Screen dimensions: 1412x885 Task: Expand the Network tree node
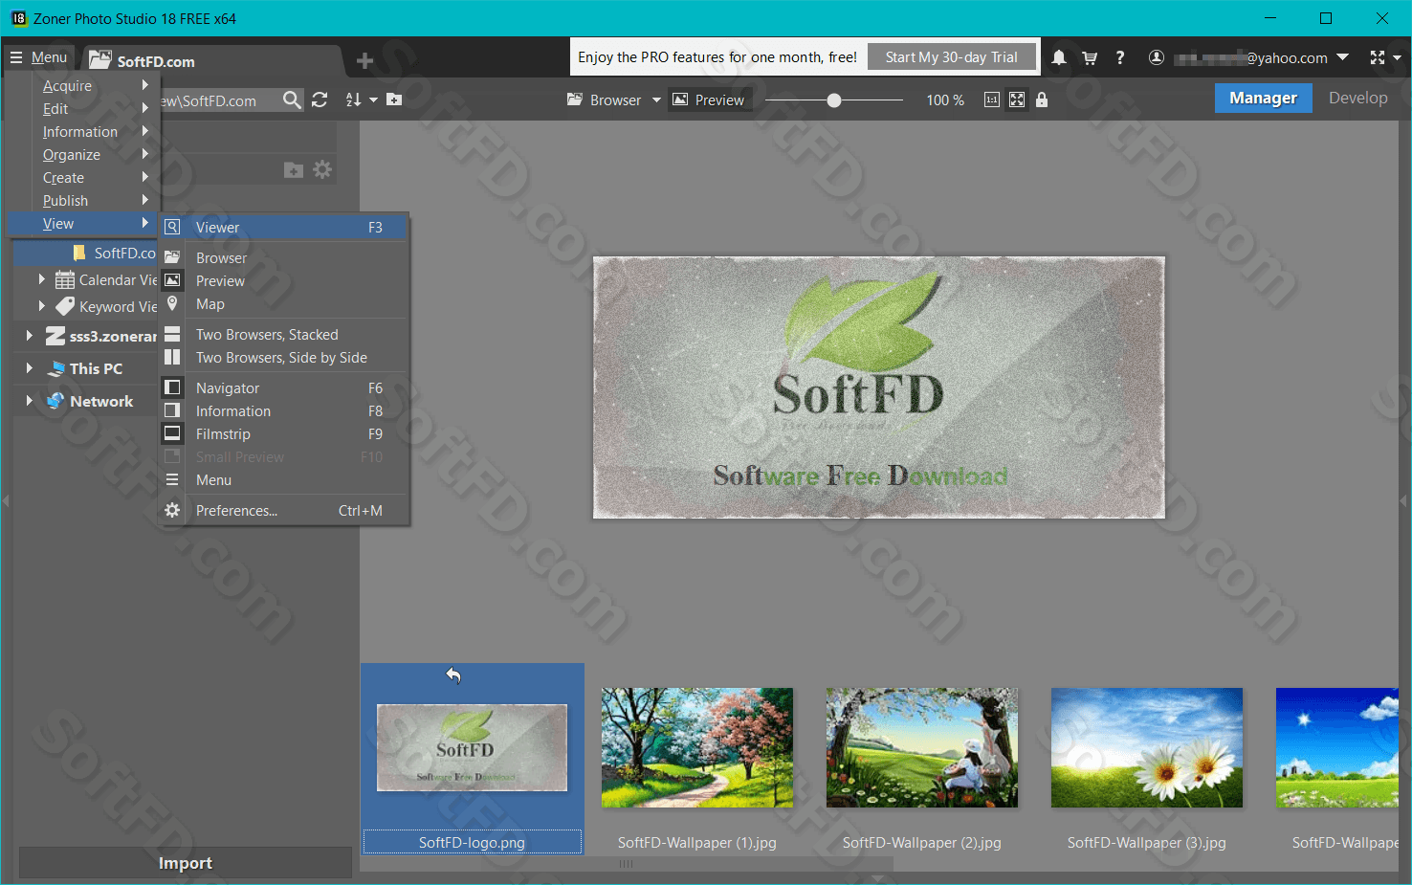click(x=29, y=401)
